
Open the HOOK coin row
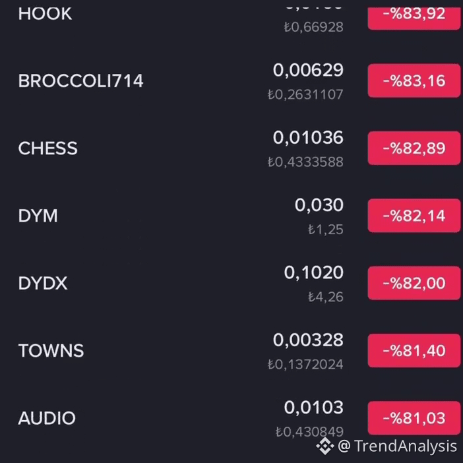point(231,18)
